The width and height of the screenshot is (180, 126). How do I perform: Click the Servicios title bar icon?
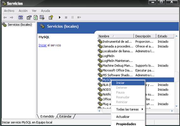click(x=4, y=3)
